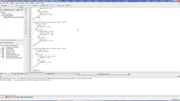Screen dimensions: 180x101
Task: Expand the xc7a100t device tree node
Action: coord(1,16)
